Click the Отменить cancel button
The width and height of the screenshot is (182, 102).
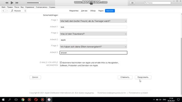(x=125, y=77)
